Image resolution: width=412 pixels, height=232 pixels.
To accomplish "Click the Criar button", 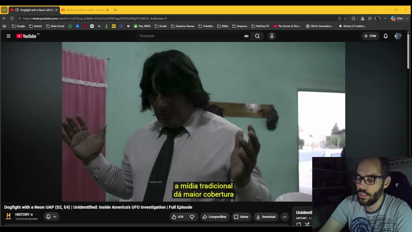I will pyautogui.click(x=370, y=36).
